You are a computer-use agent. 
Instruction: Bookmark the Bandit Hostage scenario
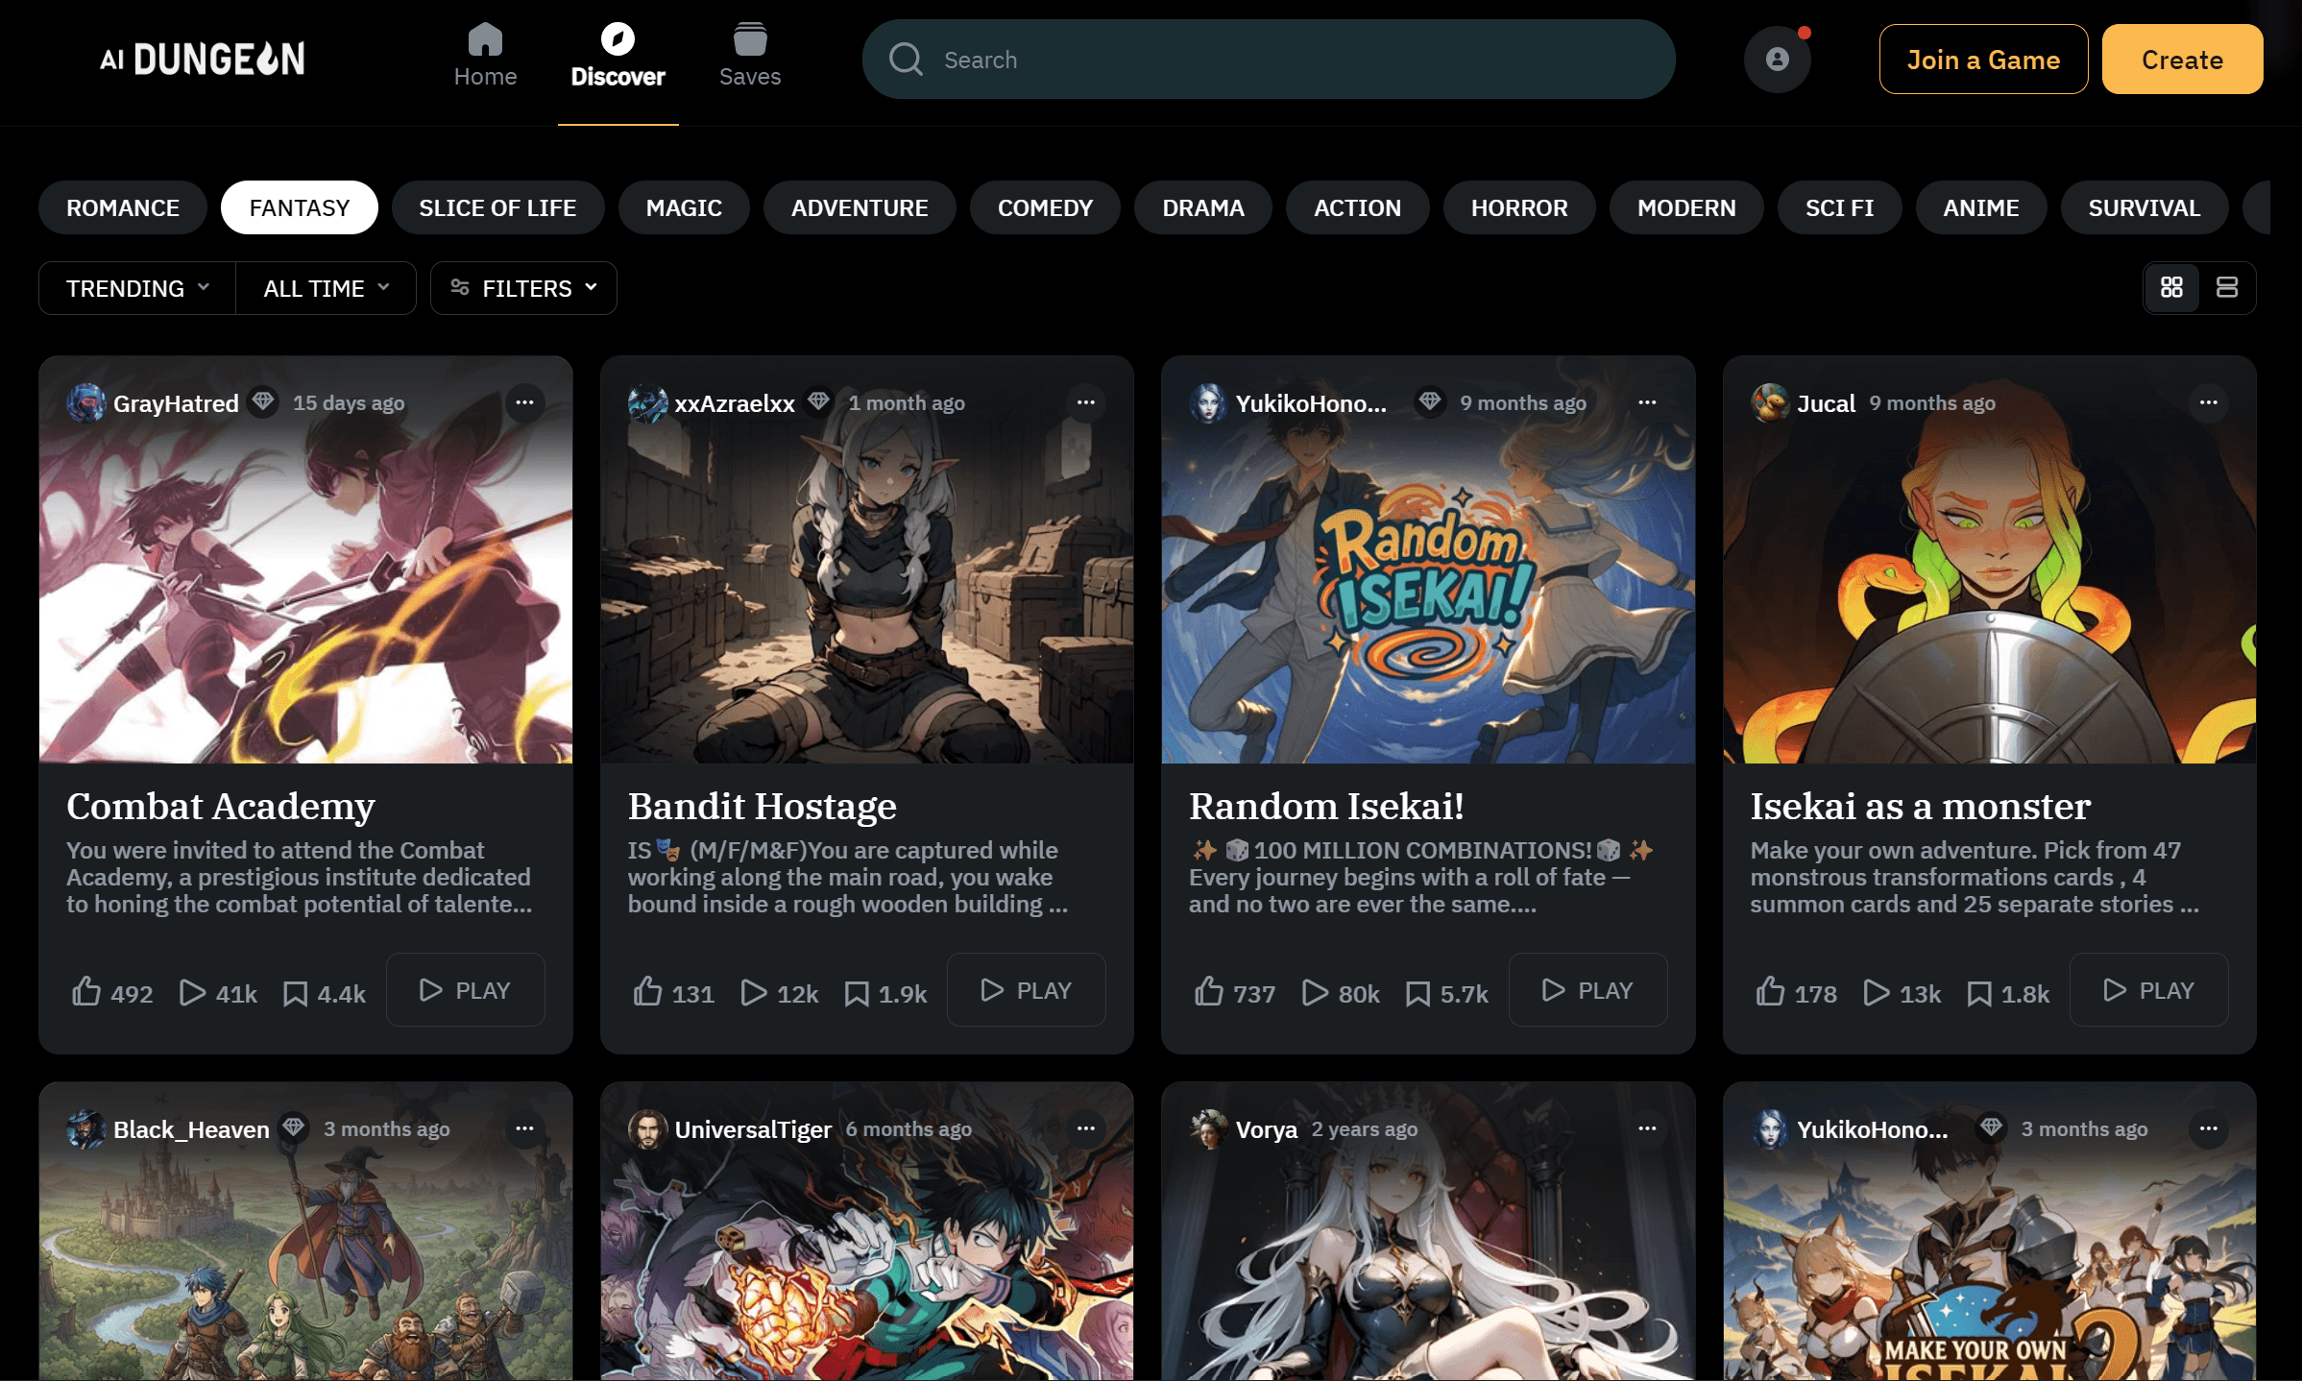point(857,993)
